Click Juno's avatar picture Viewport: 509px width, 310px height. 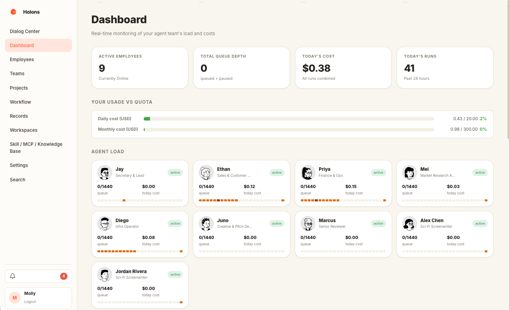coord(206,224)
